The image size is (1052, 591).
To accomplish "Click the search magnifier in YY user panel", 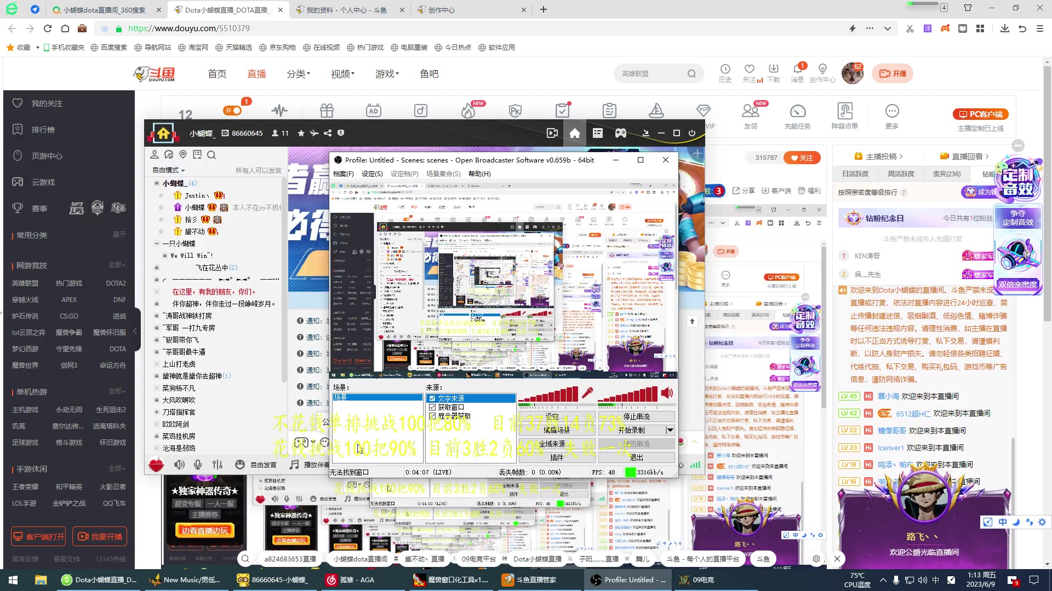I will [211, 155].
